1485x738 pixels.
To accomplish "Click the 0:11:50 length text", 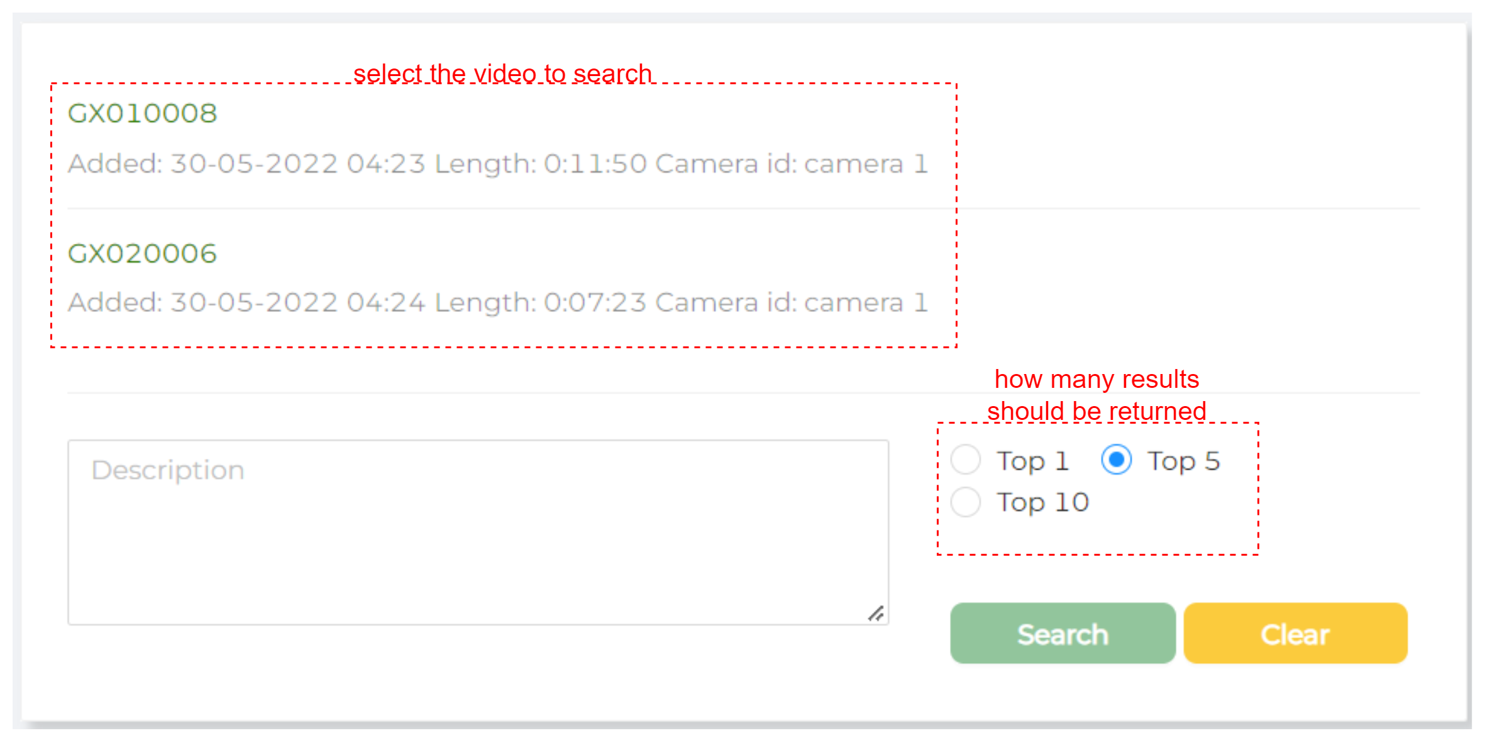I will [x=595, y=164].
